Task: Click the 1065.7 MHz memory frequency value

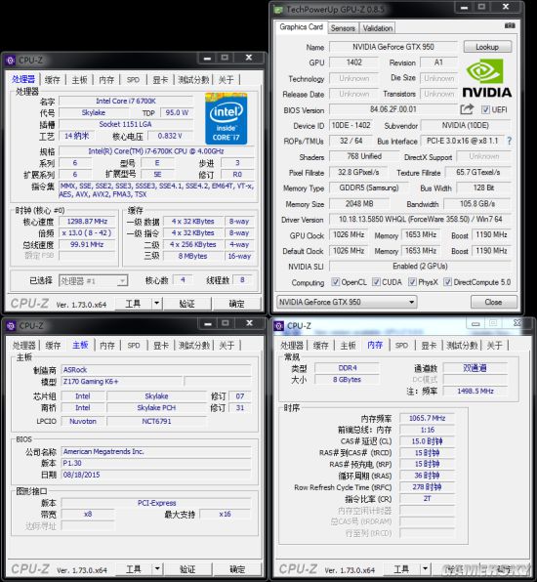Action: click(x=427, y=418)
